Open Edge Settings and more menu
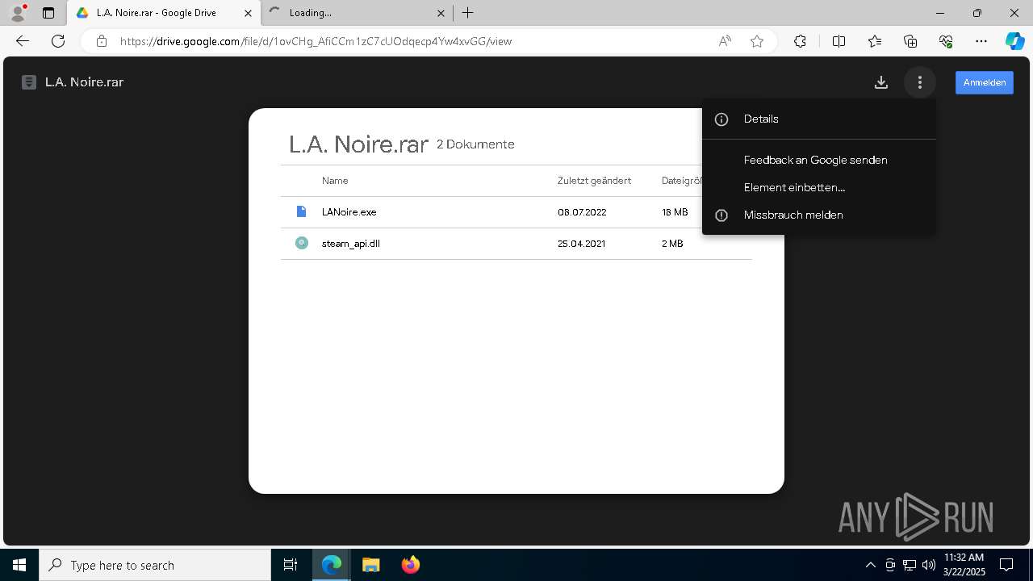 point(981,41)
